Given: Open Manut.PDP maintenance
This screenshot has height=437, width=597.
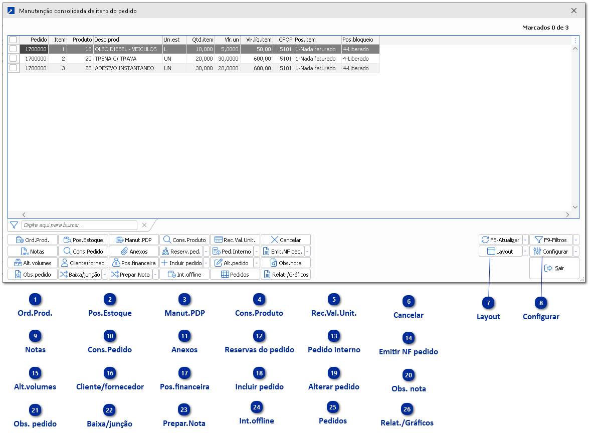Looking at the screenshot, I should coord(134,240).
